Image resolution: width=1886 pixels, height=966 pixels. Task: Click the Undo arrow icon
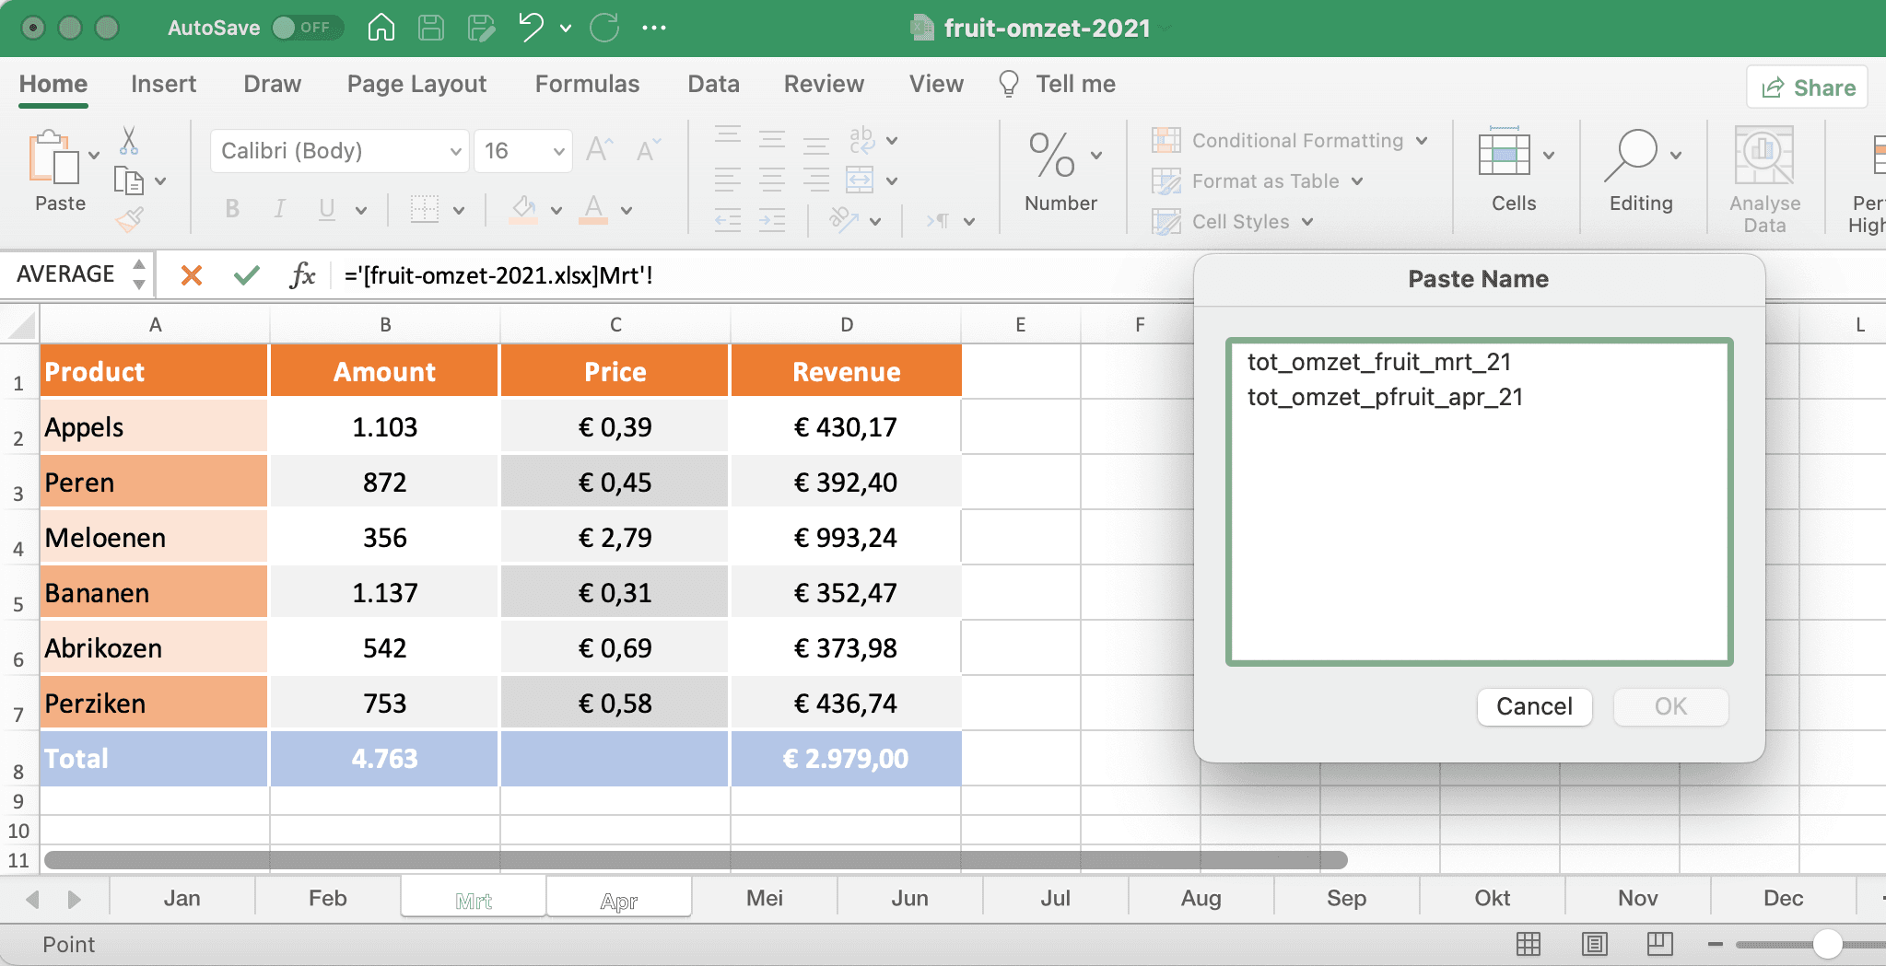[531, 28]
